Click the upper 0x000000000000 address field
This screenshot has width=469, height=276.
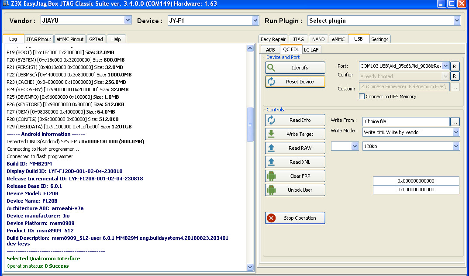(x=416, y=181)
